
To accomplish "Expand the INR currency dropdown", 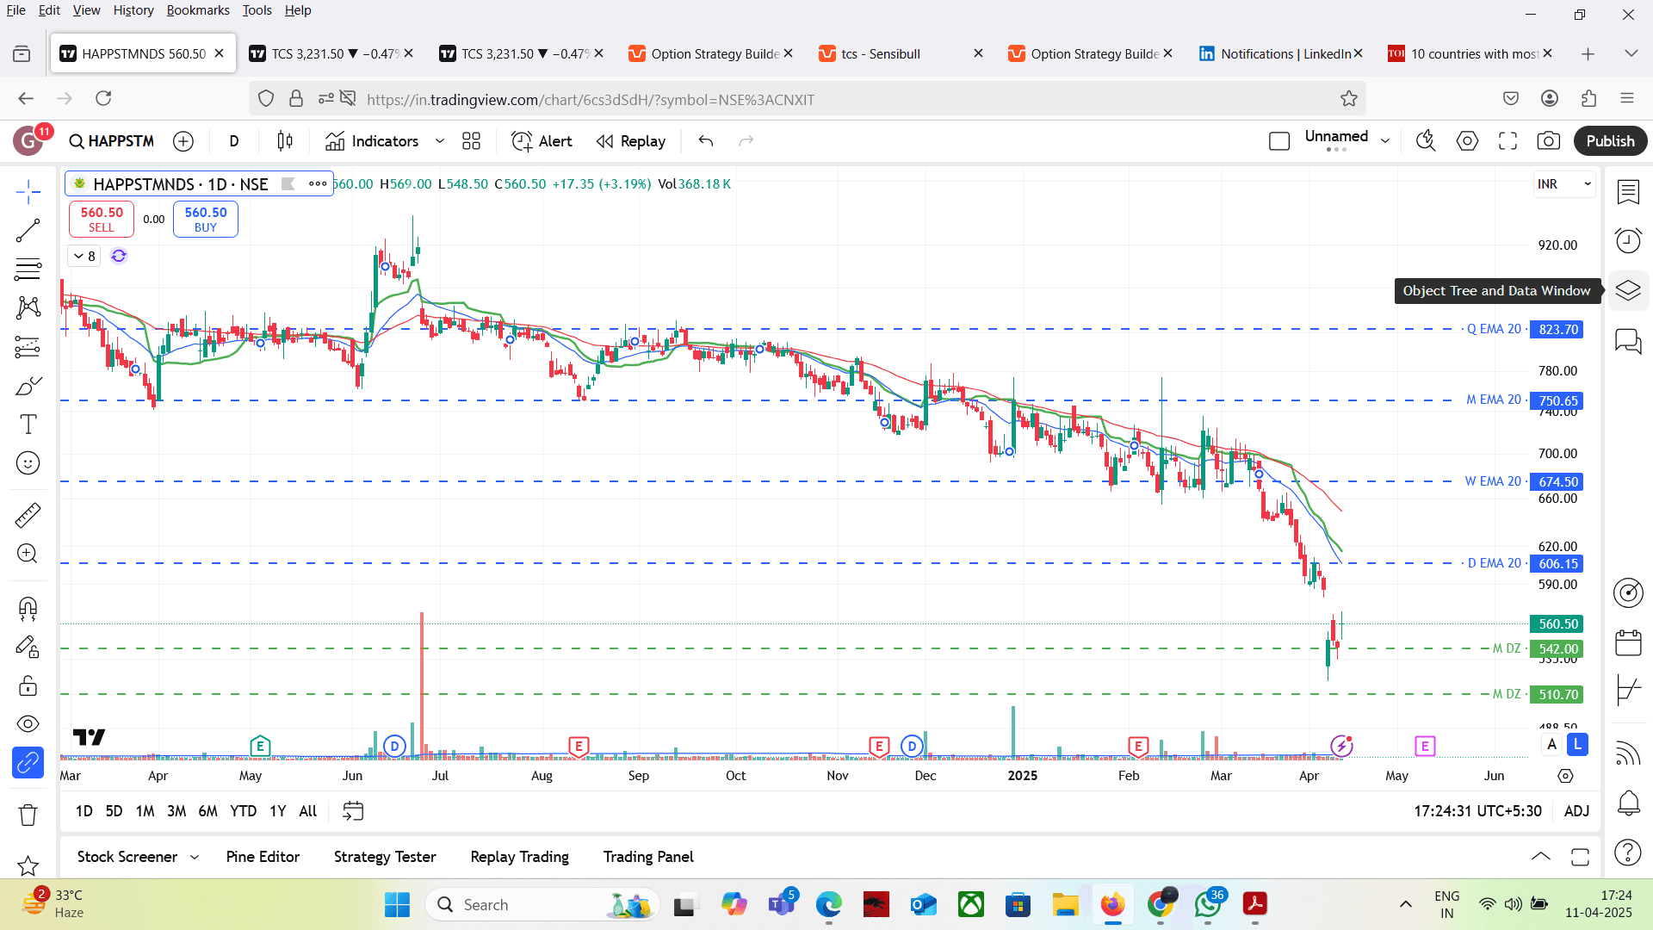I will point(1565,184).
